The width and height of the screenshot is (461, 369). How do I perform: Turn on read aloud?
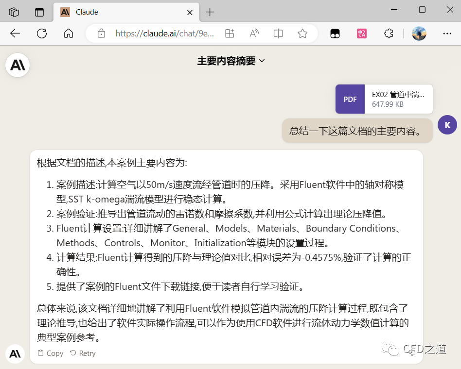[254, 34]
